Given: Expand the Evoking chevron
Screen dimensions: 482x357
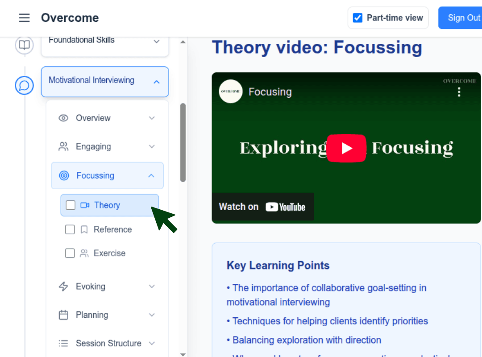Looking at the screenshot, I should click(x=152, y=286).
